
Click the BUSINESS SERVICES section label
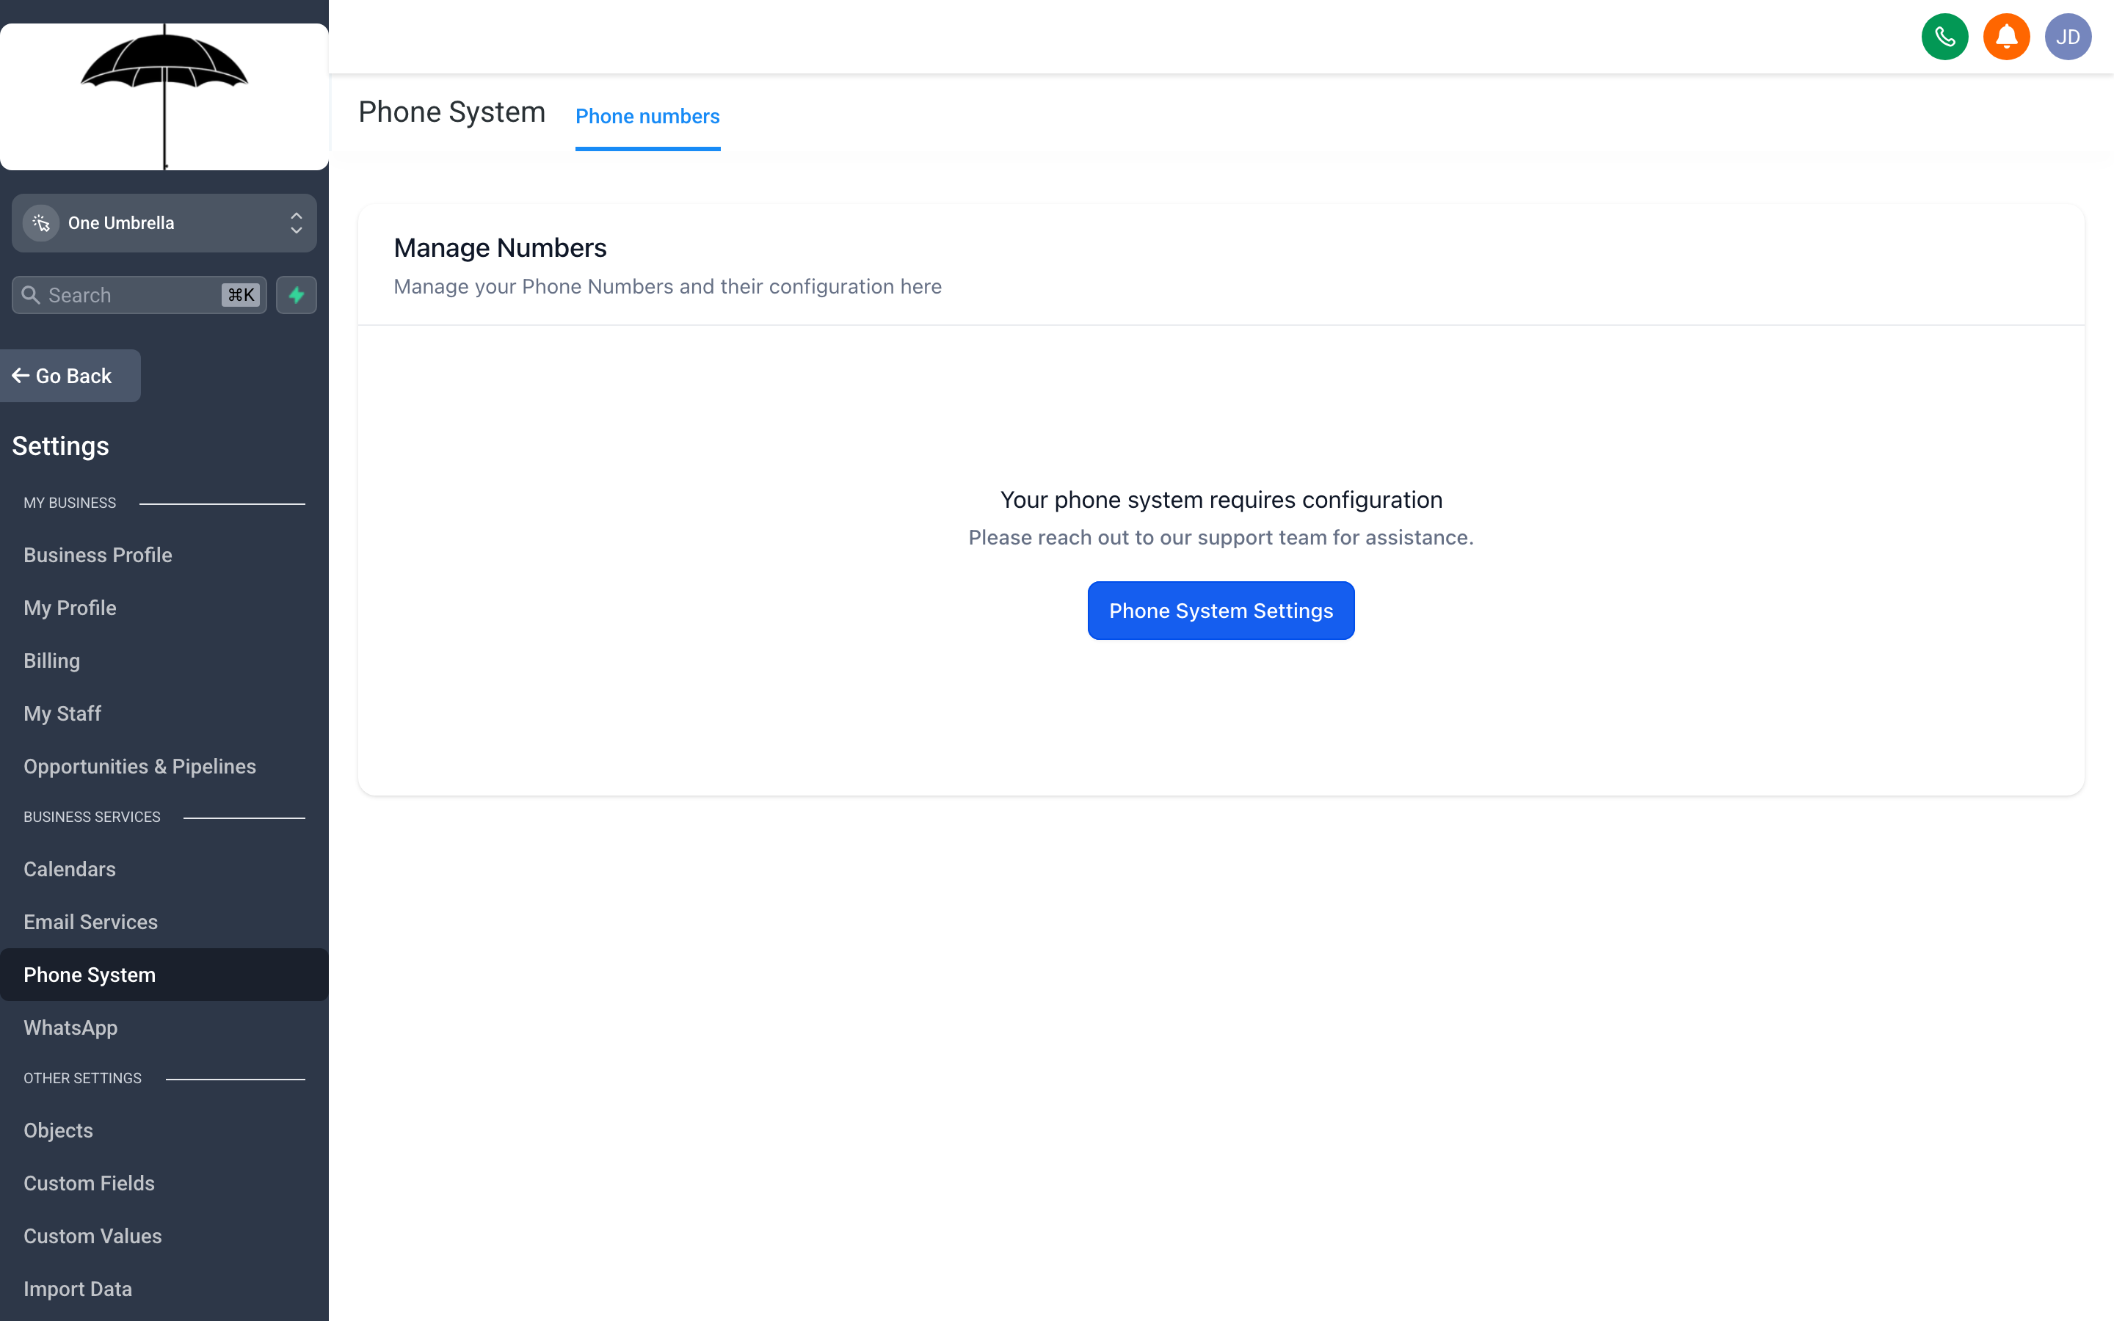click(x=92, y=817)
